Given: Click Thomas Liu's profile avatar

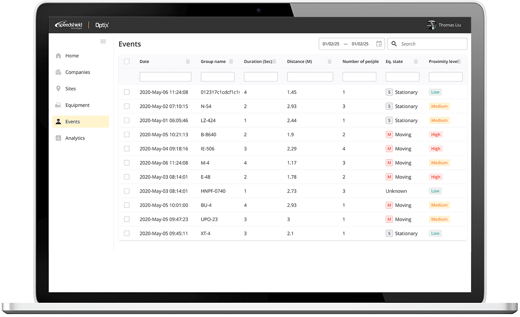Looking at the screenshot, I should (431, 25).
